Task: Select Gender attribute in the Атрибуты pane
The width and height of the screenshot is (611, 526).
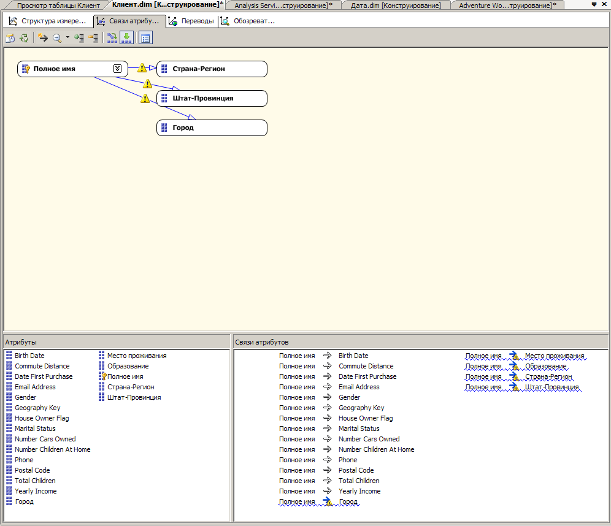Action: click(25, 397)
